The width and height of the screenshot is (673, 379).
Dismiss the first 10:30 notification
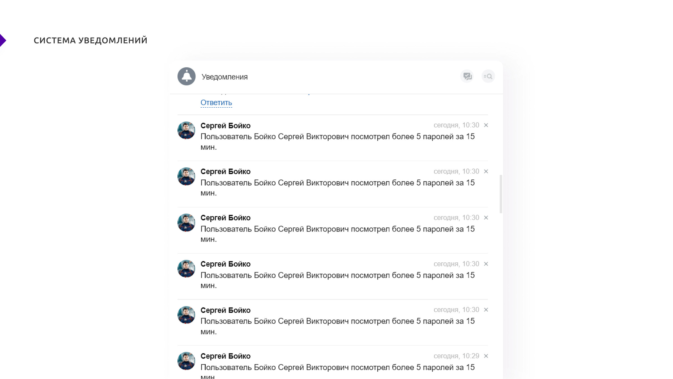click(486, 125)
